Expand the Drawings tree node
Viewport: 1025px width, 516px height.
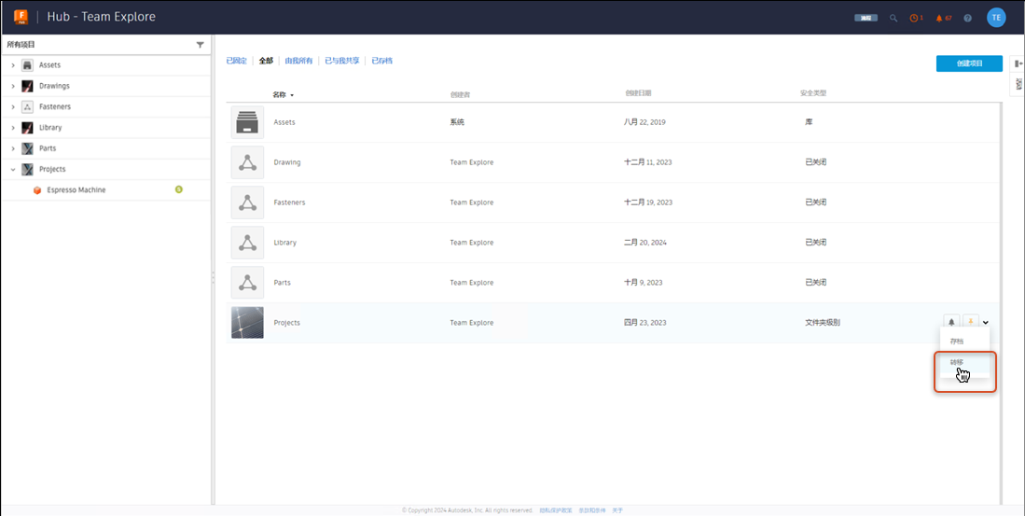13,86
